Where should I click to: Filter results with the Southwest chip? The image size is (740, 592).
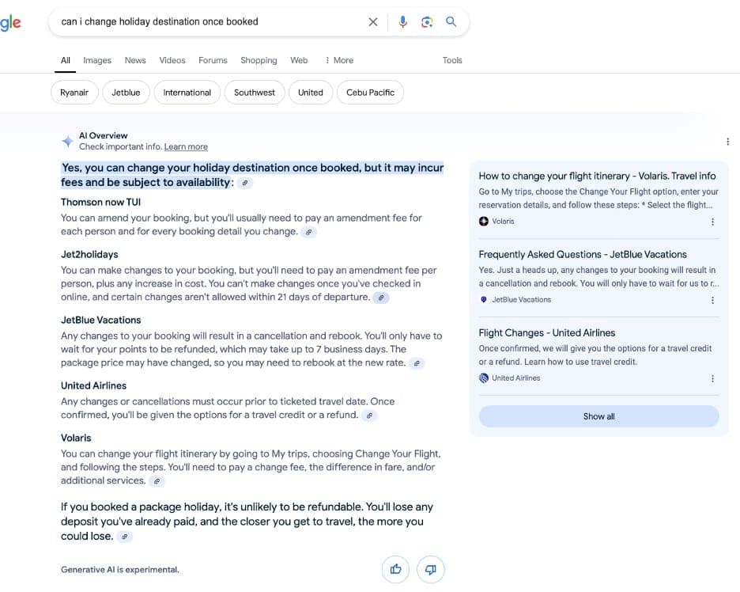[255, 93]
